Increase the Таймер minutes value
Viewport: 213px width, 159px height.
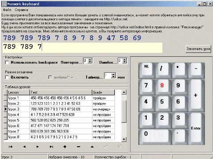(x=113, y=74)
